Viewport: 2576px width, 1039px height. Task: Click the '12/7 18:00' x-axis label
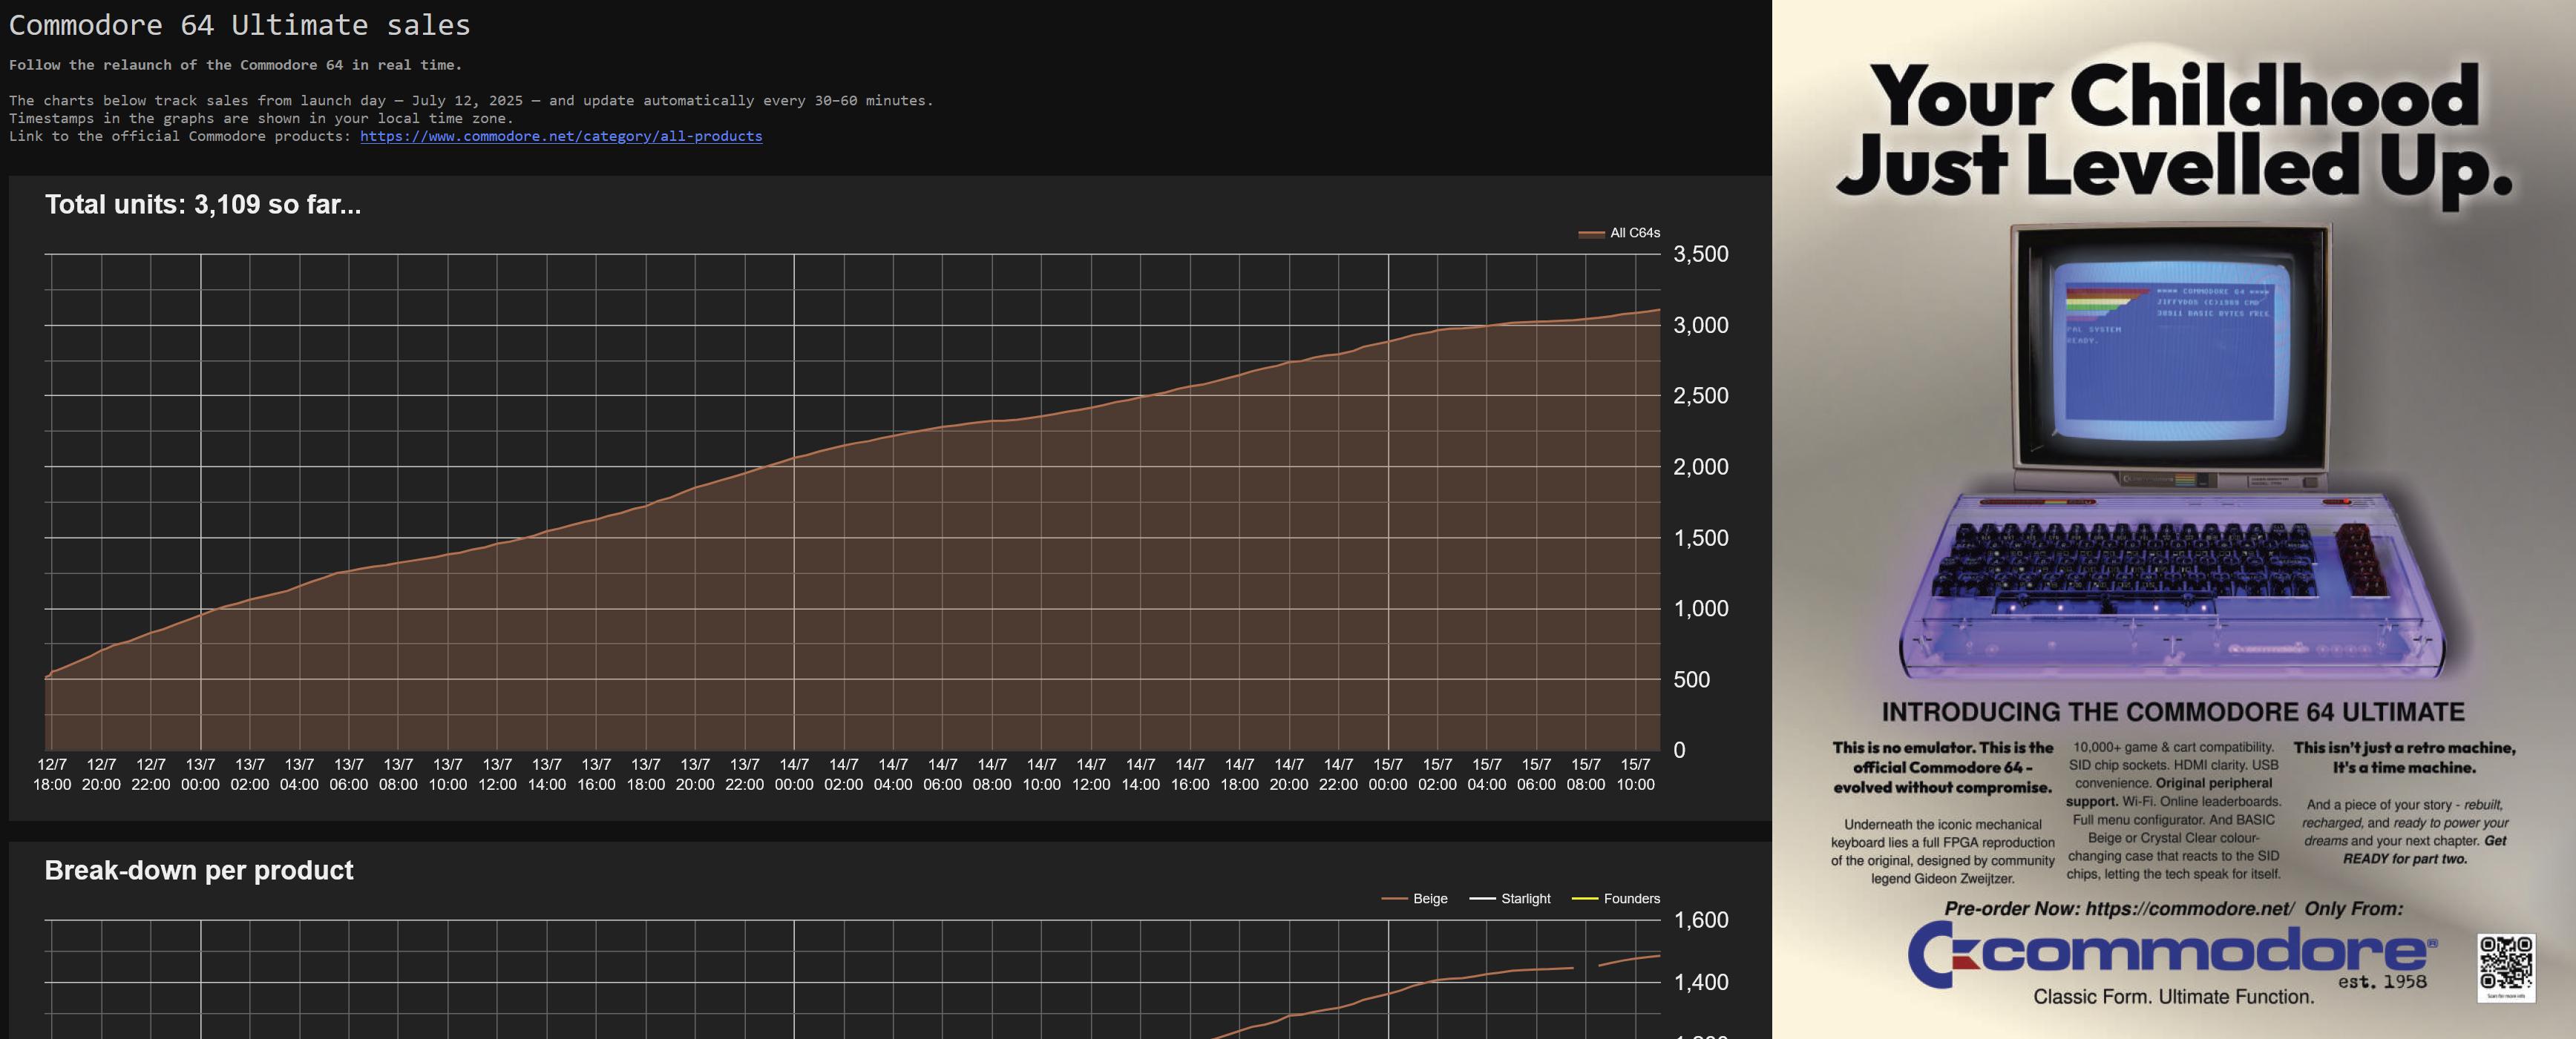52,774
